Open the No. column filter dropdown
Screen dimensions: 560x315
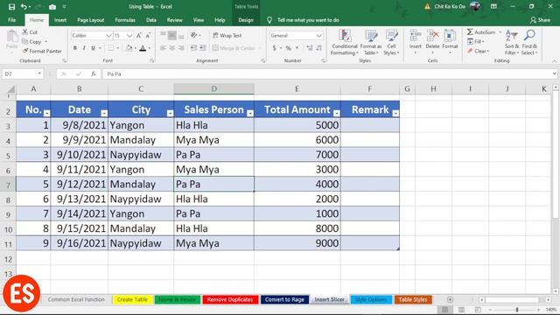click(46, 113)
